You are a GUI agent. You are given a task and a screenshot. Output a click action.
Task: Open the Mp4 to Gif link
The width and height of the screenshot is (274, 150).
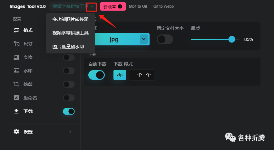click(x=138, y=6)
